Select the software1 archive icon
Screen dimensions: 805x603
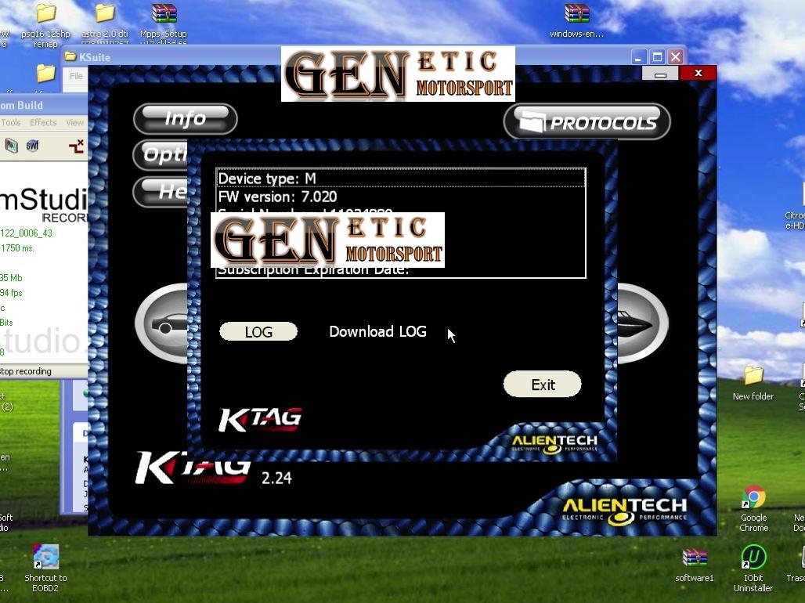click(694, 558)
